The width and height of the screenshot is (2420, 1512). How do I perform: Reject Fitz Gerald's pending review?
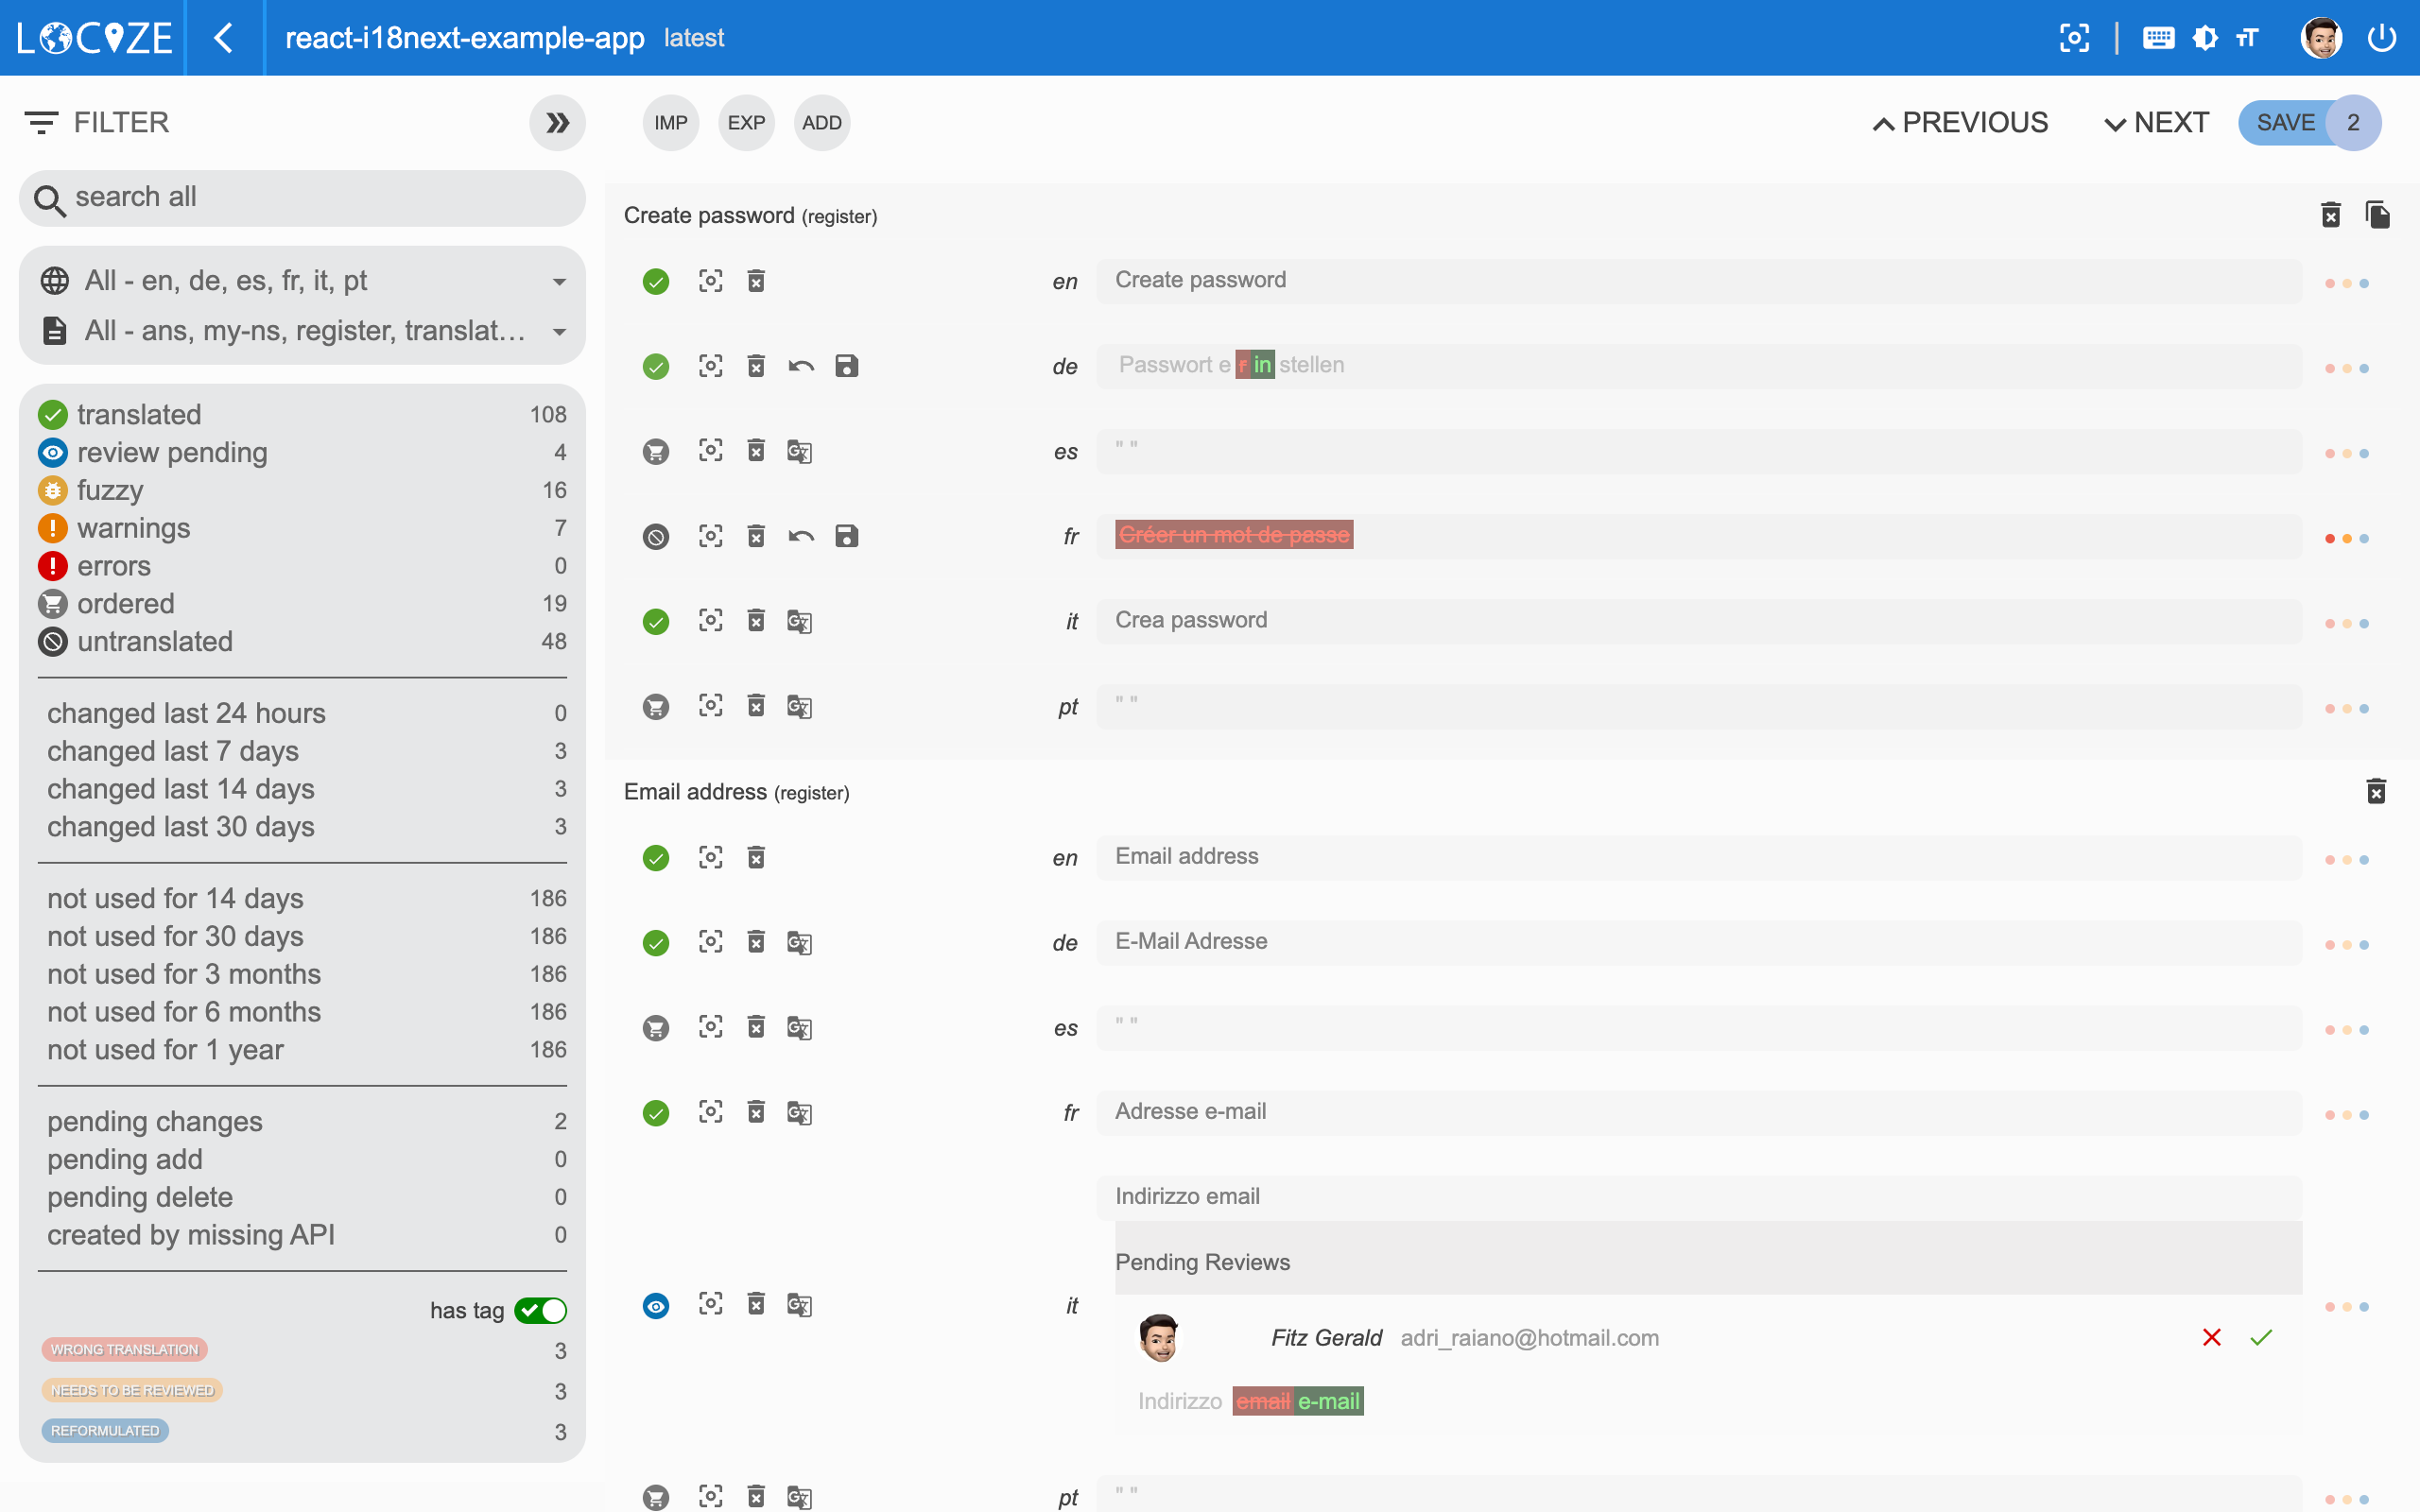2211,1337
